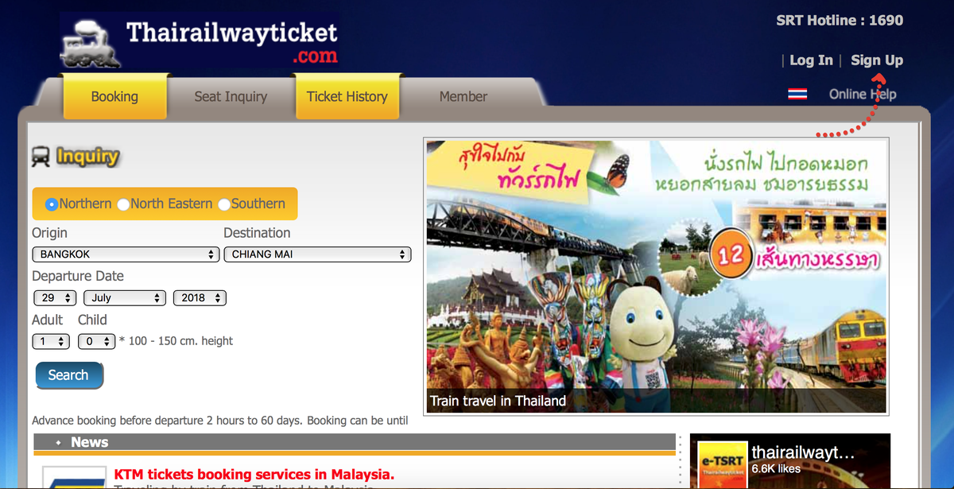The image size is (954, 489).
Task: Open the departure day dropdown 29
Action: (55, 298)
